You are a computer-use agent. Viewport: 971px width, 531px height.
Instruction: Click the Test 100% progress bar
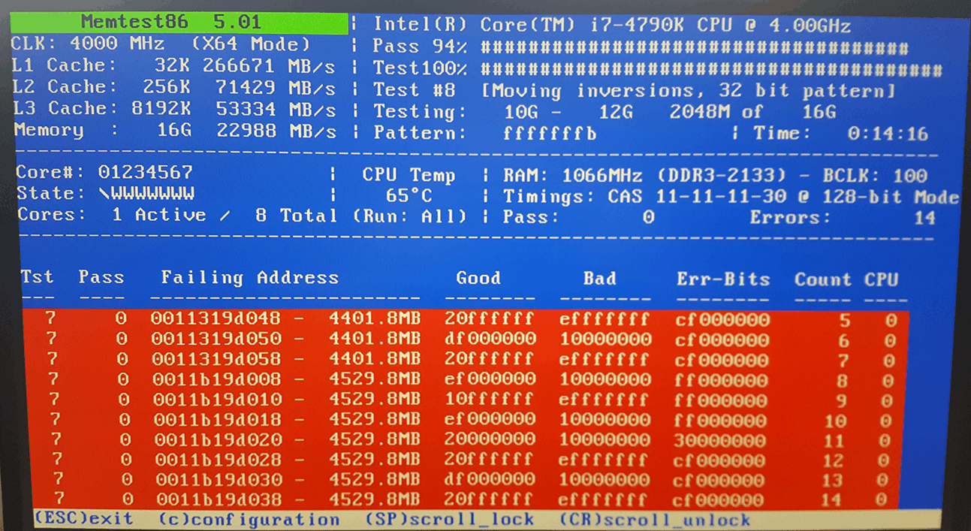710,70
